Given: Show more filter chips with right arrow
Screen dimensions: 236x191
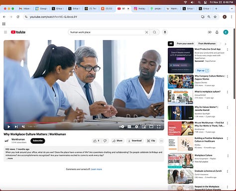Looking at the screenshot, I should click(x=225, y=44).
